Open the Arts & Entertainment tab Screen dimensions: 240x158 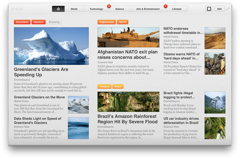148,9
